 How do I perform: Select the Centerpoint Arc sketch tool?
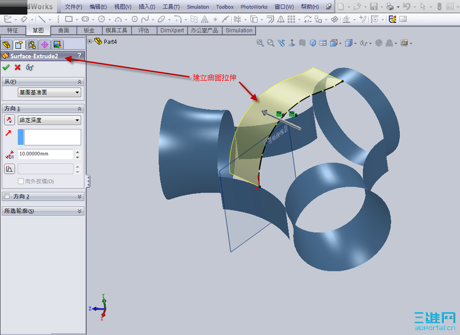click(118, 19)
